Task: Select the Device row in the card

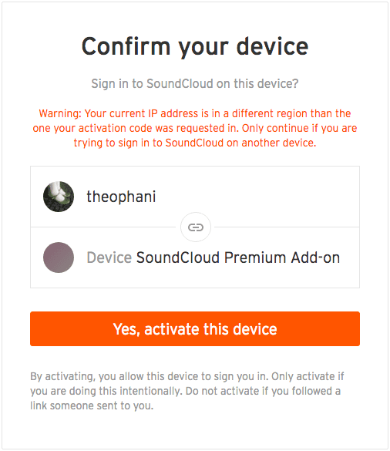Action: (x=195, y=257)
